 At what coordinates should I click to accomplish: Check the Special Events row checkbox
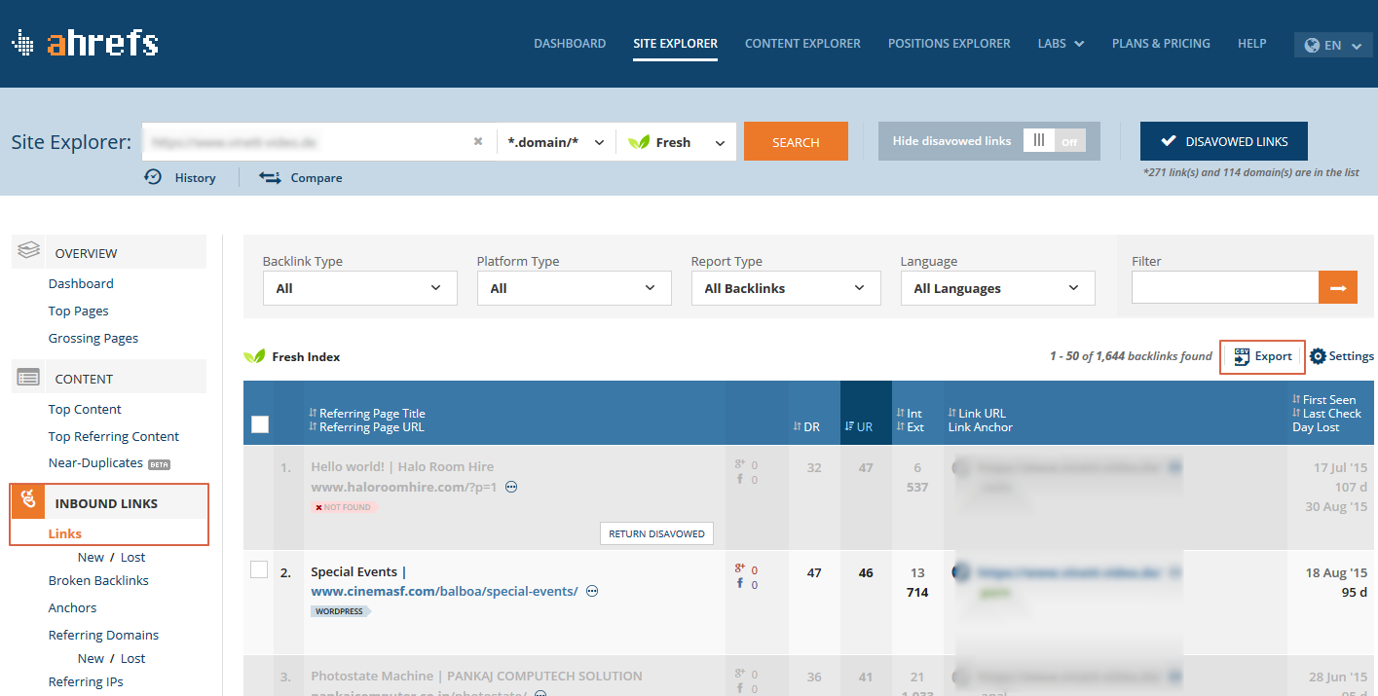tap(259, 570)
